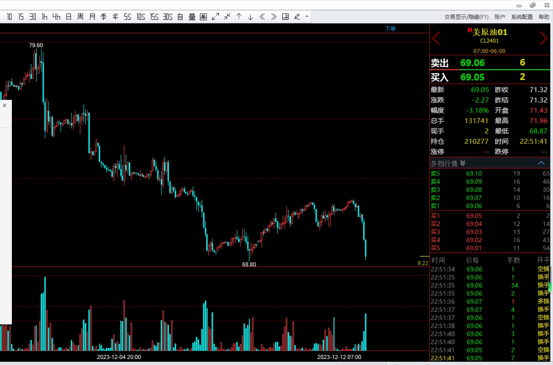553x365 pixels.
Task: Click the shrink diagonal arrows icon
Action: 227,17
